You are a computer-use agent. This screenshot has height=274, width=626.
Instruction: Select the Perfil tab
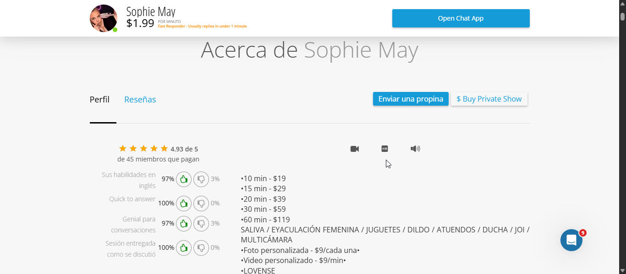[99, 99]
